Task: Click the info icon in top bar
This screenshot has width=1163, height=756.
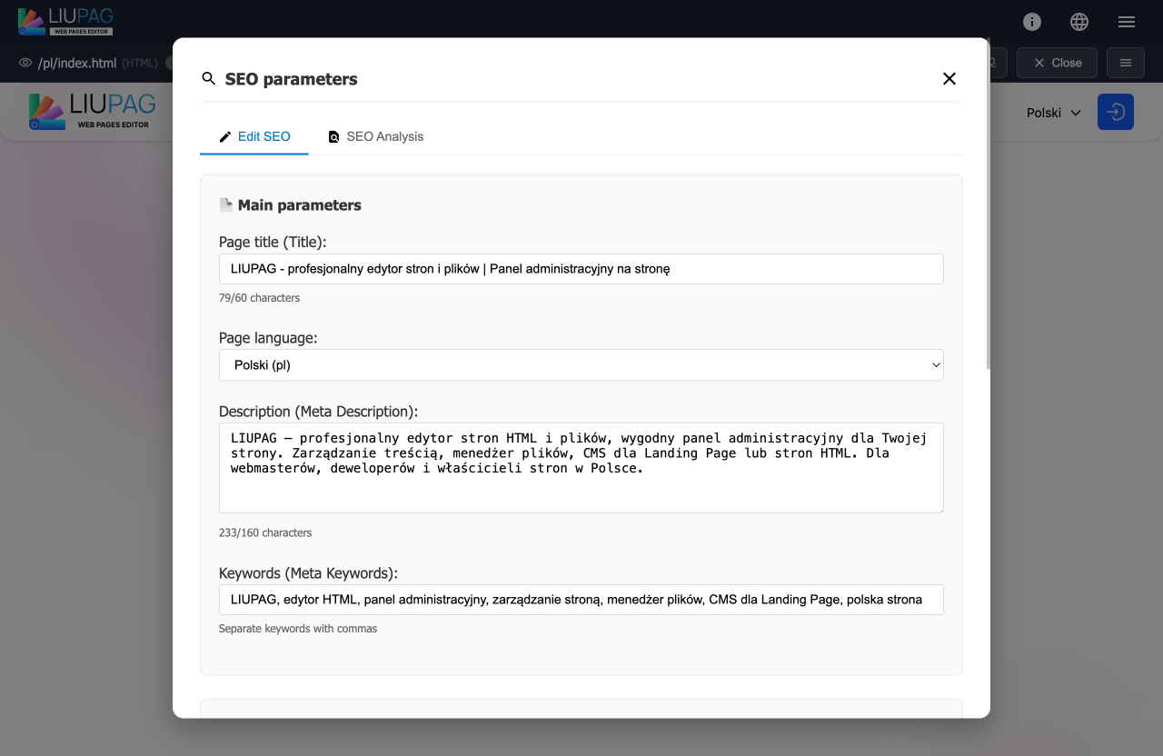Action: (x=1031, y=22)
